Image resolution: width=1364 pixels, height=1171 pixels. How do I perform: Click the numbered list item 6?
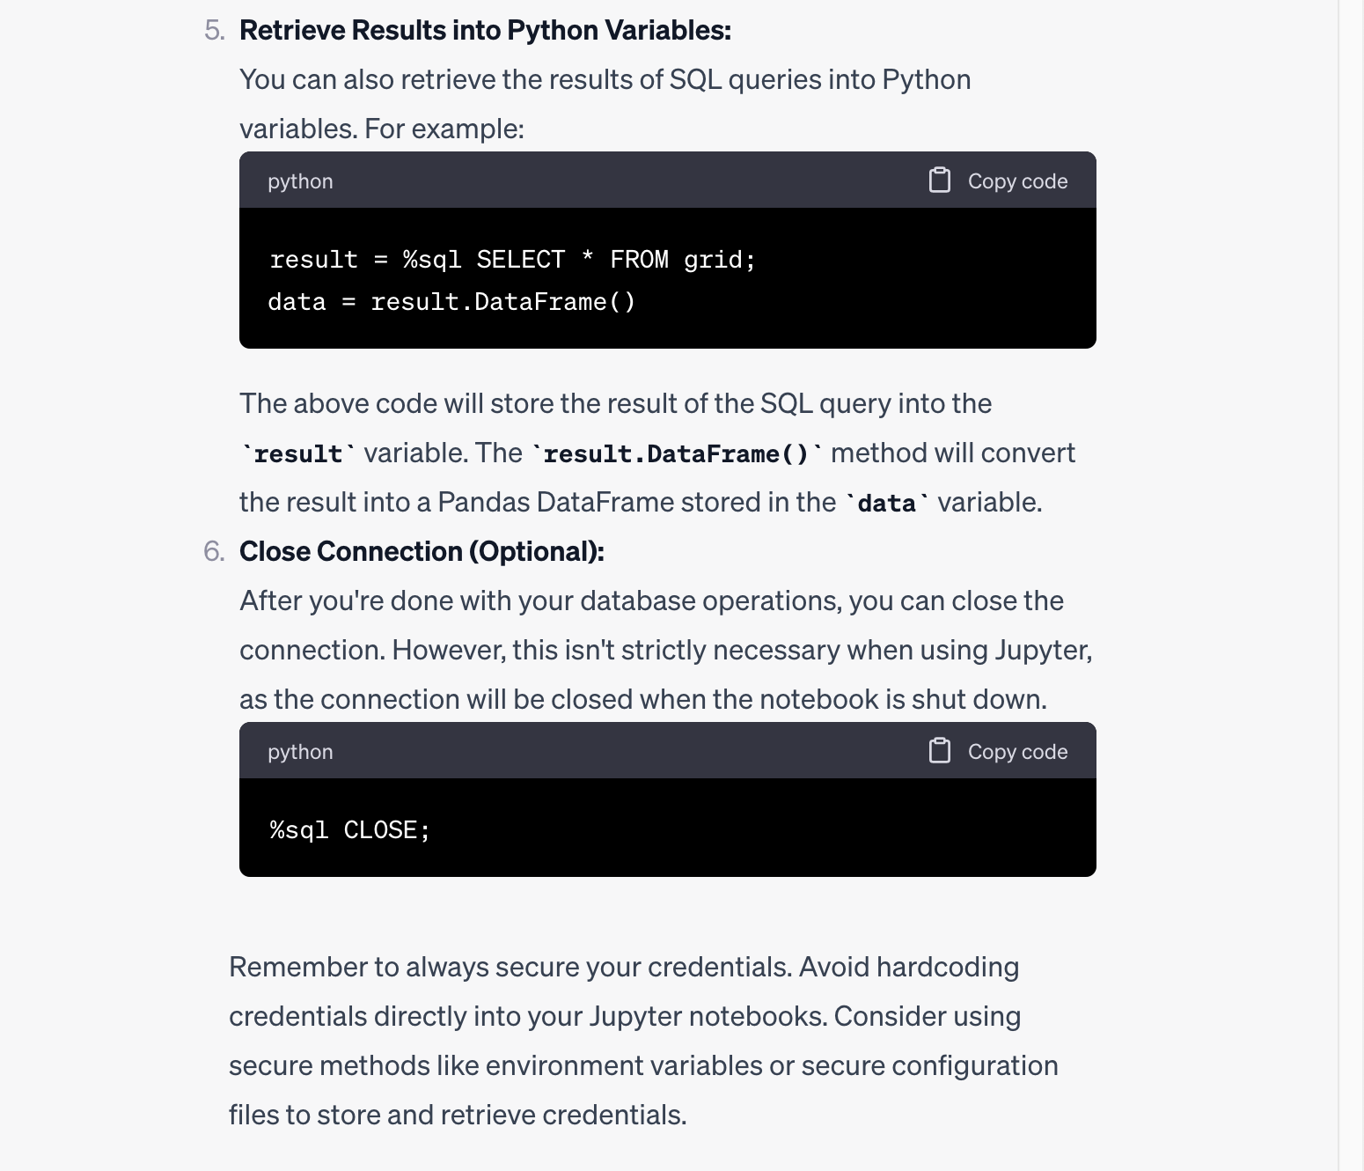214,550
